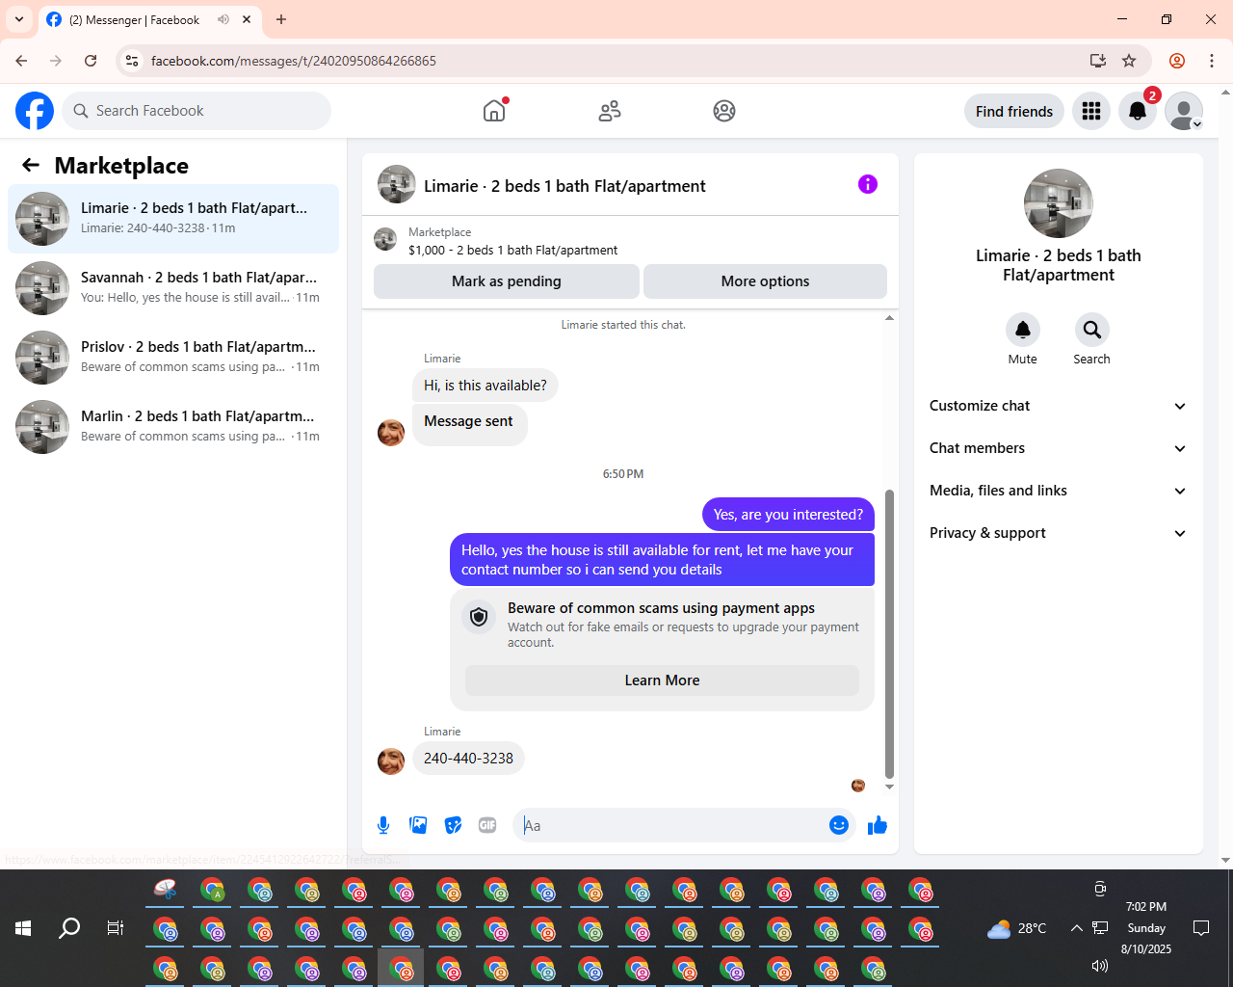Focus the Search Facebook field
Screen dimensions: 1233x987
coord(197,111)
